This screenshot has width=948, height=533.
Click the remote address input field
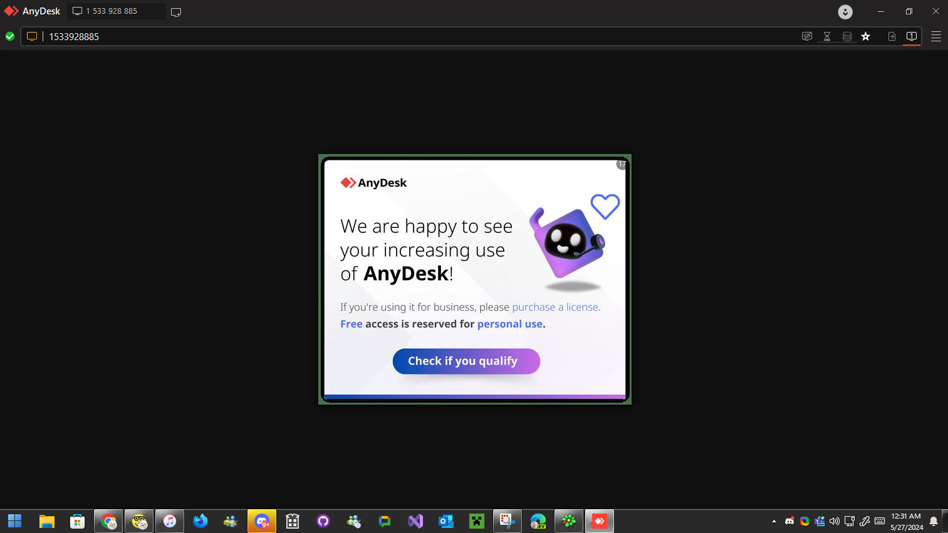pos(376,36)
